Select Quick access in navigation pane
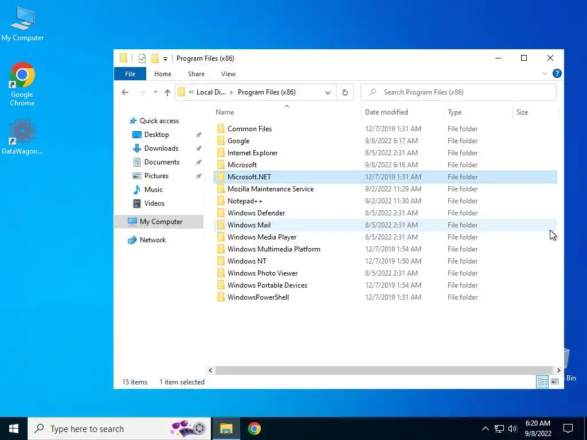Image resolution: width=587 pixels, height=440 pixels. point(159,120)
